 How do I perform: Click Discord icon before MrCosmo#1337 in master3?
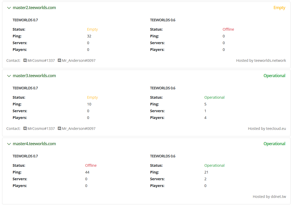point(25,129)
